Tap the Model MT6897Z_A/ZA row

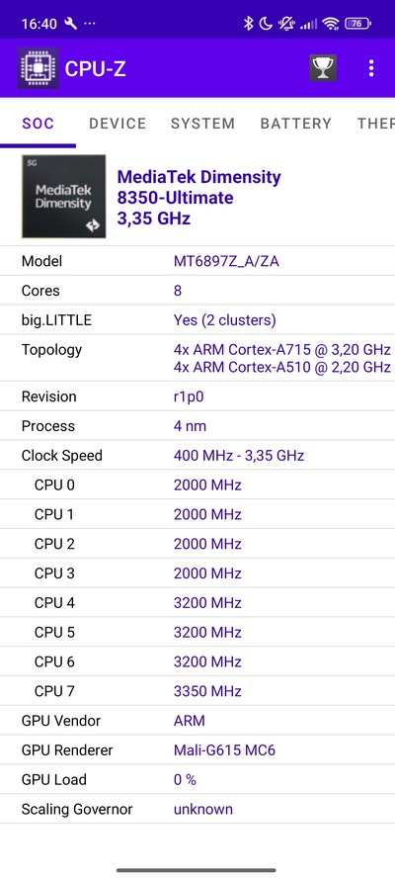click(x=197, y=261)
